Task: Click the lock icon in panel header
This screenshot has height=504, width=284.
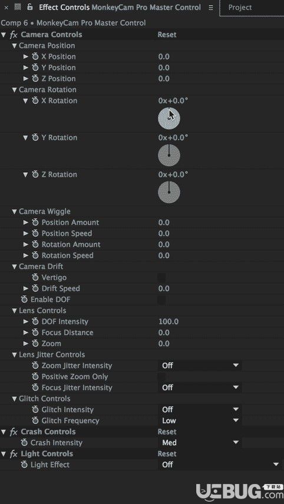Action: pyautogui.click(x=30, y=7)
